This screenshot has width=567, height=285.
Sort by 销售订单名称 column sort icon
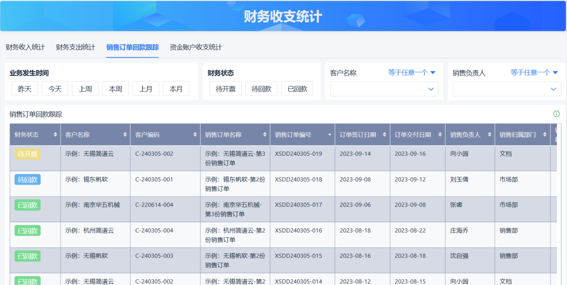[x=265, y=135]
